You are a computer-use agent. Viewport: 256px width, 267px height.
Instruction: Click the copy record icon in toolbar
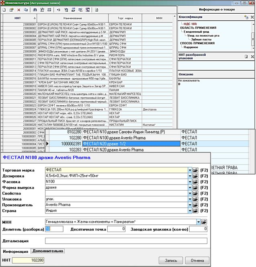coord(26,10)
